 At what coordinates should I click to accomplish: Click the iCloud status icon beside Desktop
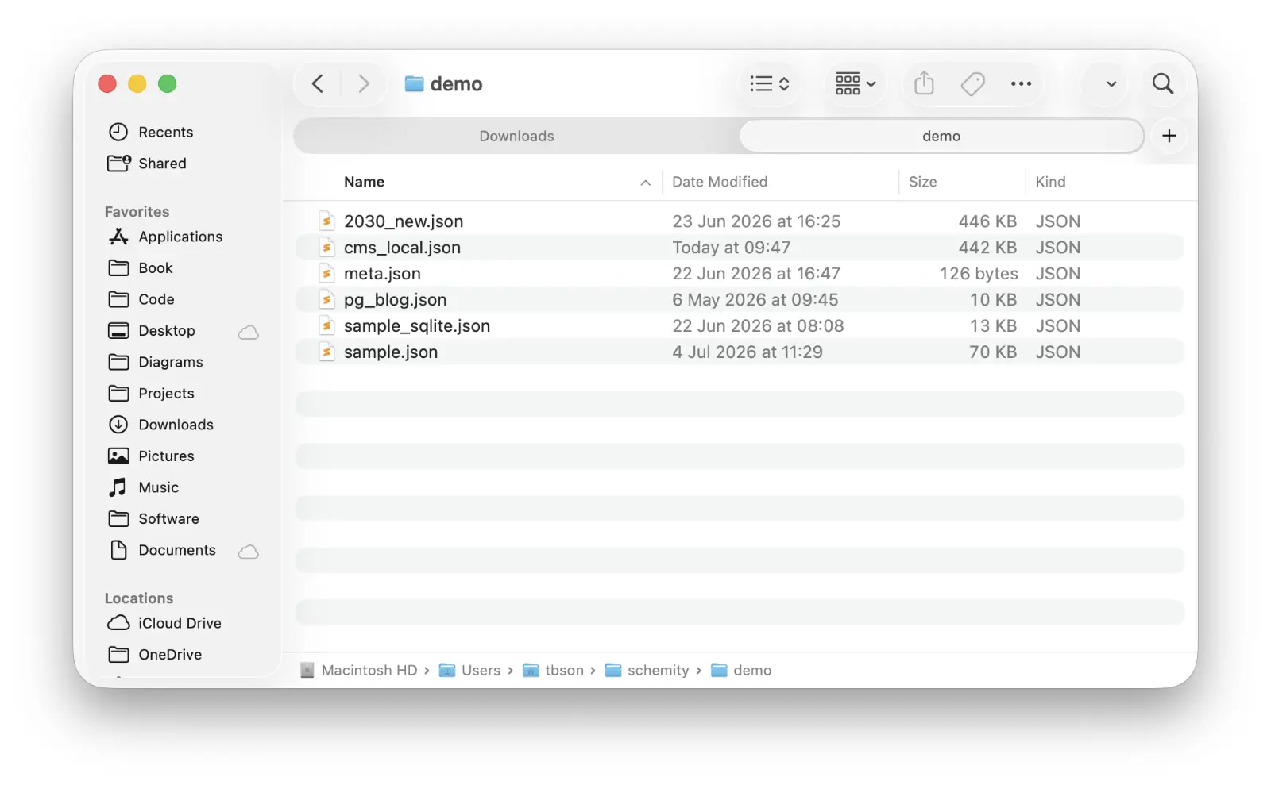[249, 332]
